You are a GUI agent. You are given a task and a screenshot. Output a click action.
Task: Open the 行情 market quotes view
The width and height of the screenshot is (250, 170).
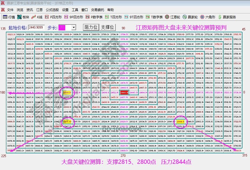tap(9, 16)
